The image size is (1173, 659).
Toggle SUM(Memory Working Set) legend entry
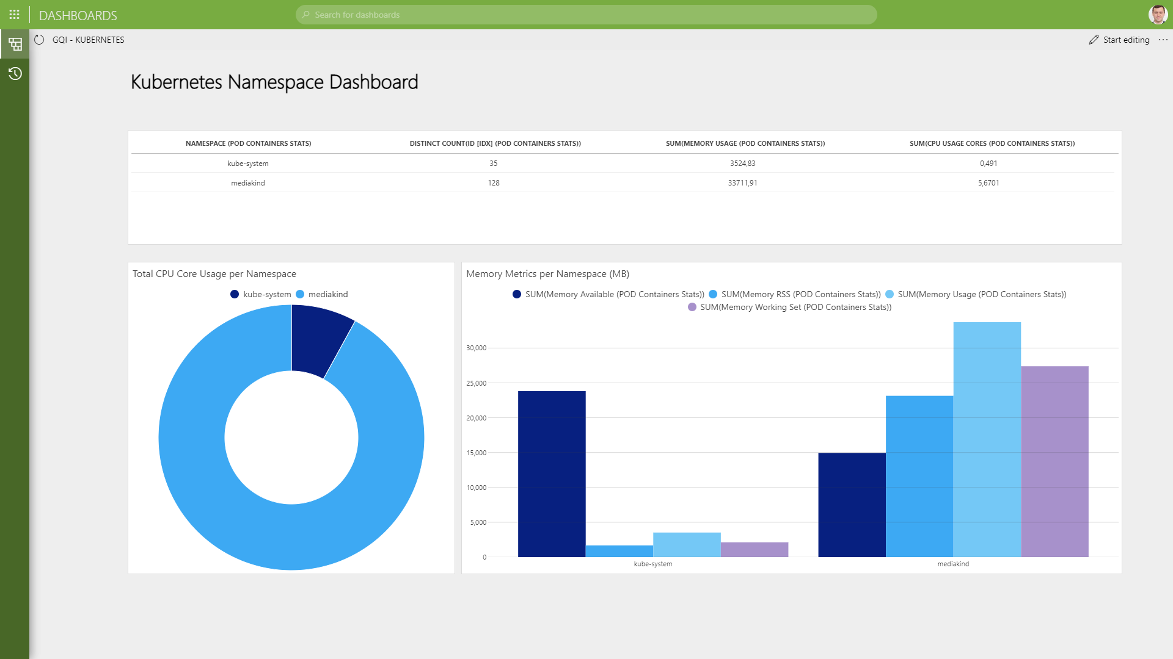[x=795, y=307]
